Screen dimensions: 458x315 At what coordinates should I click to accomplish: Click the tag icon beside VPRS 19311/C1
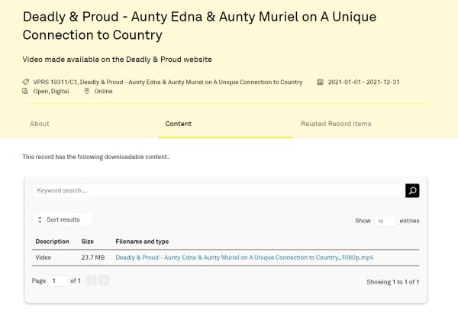tap(26, 82)
